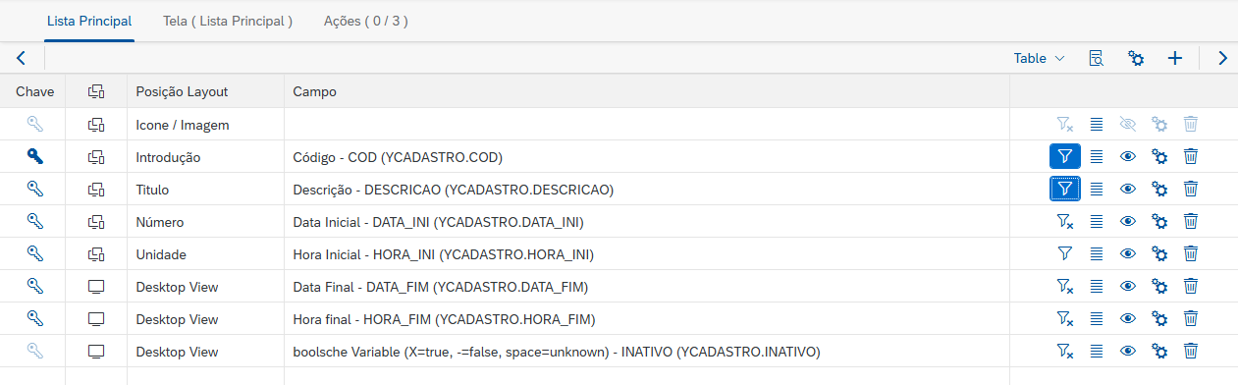Click filter icon in the Hora Inicial row
Screen dimensions: 1238x385
[1065, 253]
